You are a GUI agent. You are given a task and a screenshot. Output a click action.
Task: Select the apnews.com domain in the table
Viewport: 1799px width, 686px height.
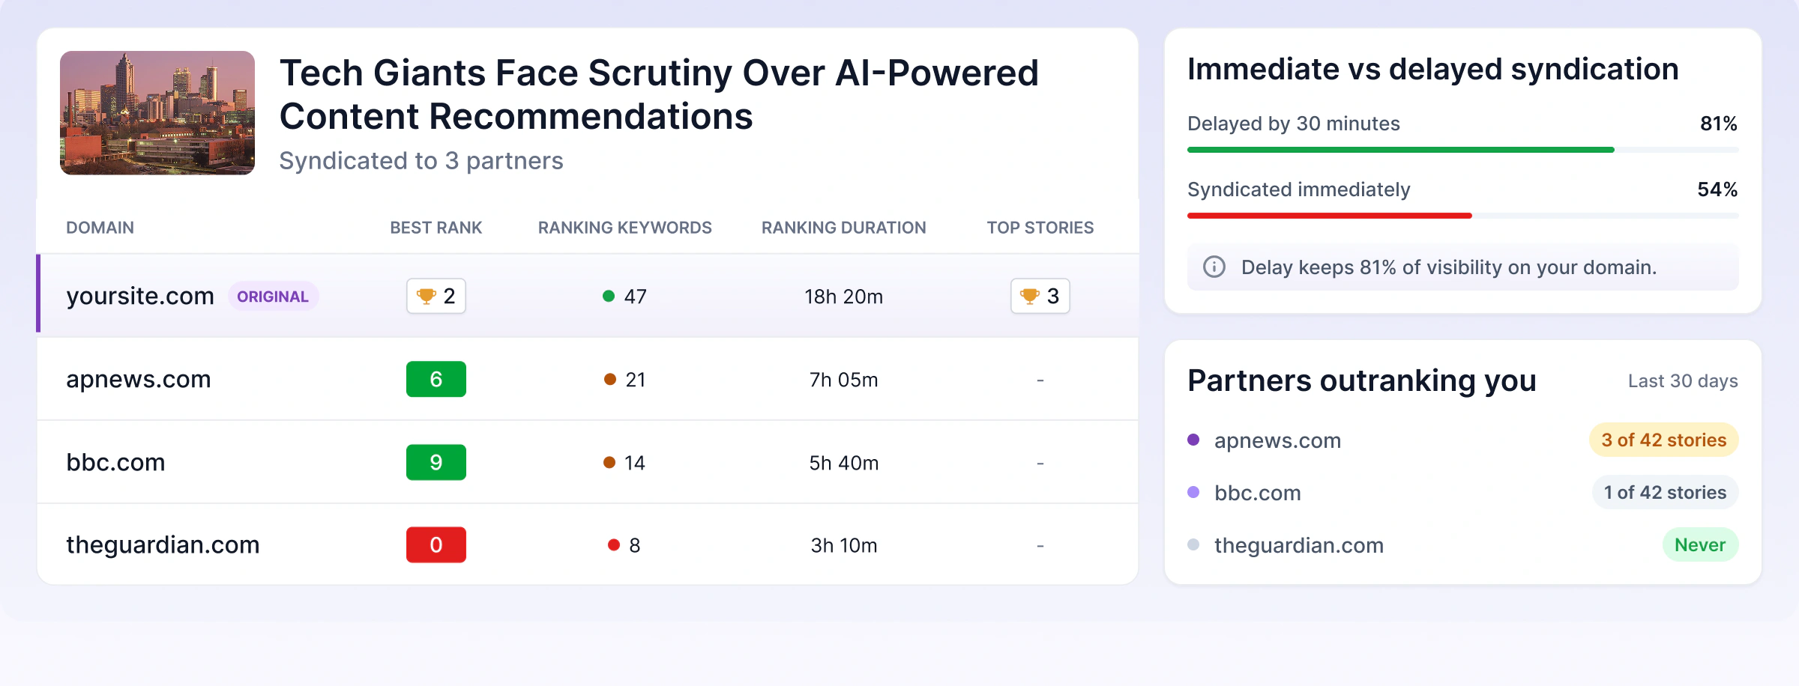tap(139, 380)
